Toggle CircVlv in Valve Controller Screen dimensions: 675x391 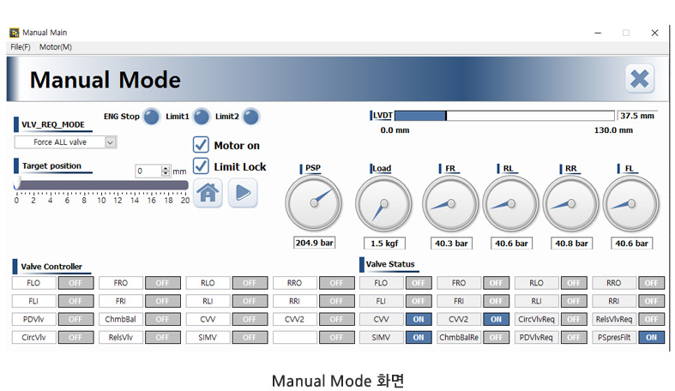click(x=75, y=337)
